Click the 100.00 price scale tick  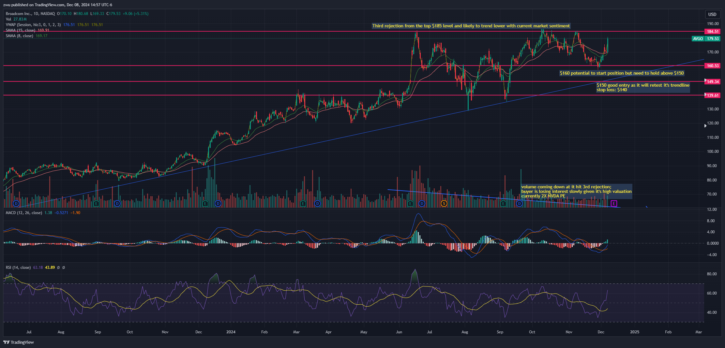[x=713, y=152]
